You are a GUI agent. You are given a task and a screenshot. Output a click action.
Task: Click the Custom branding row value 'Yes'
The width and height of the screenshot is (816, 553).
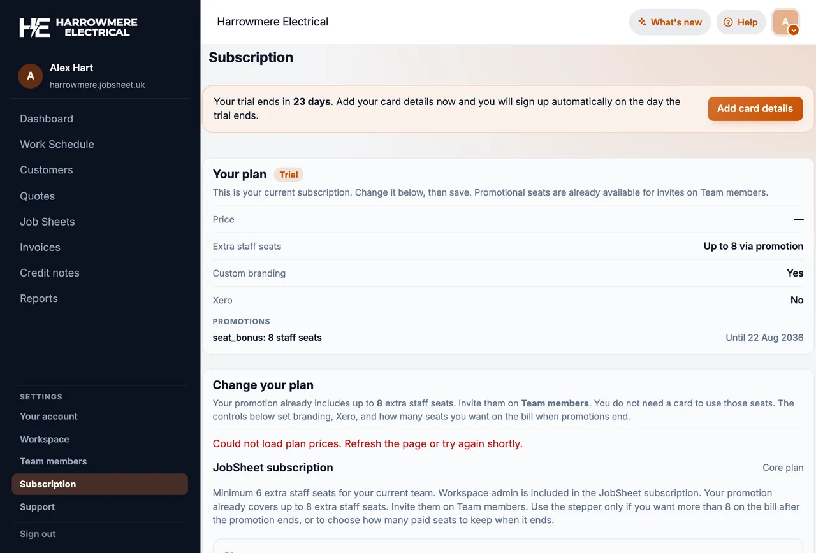(x=795, y=273)
